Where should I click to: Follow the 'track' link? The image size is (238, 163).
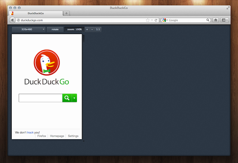click(x=30, y=132)
